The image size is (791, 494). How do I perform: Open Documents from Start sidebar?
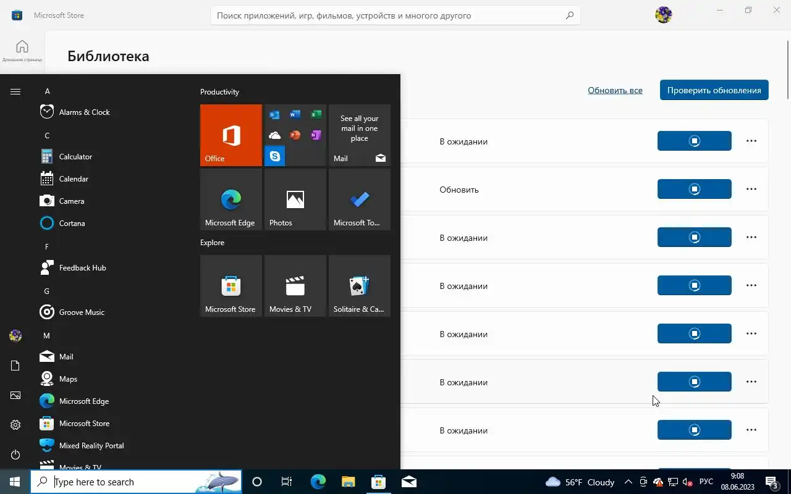(15, 366)
